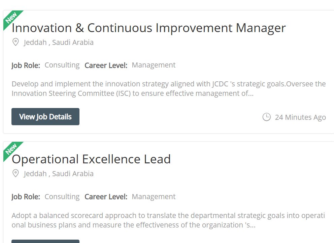Click the clock icon beside 24 Minutes Ago

(x=266, y=117)
